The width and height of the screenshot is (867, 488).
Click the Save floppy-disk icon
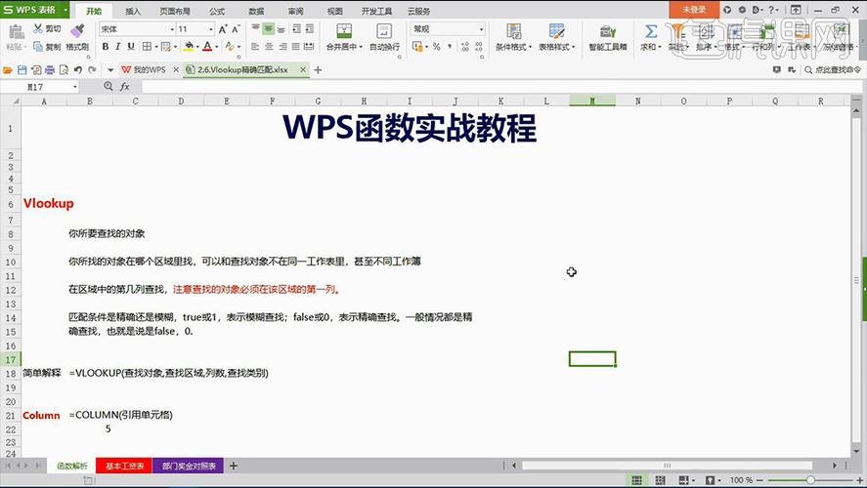point(22,70)
